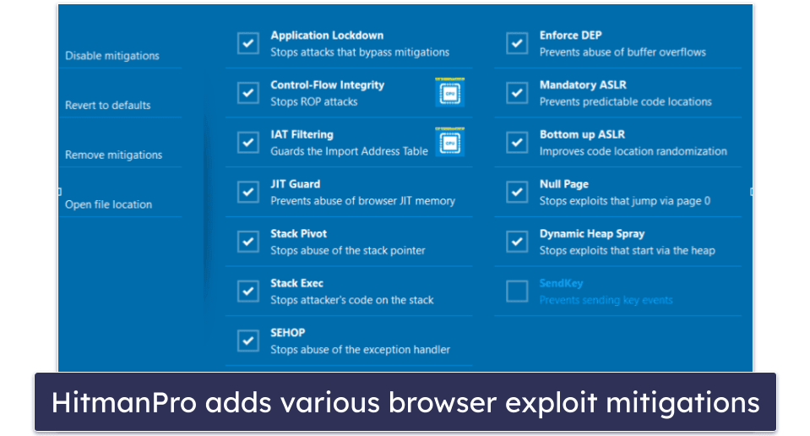
Task: Click the SEHOP title text
Action: (x=288, y=333)
